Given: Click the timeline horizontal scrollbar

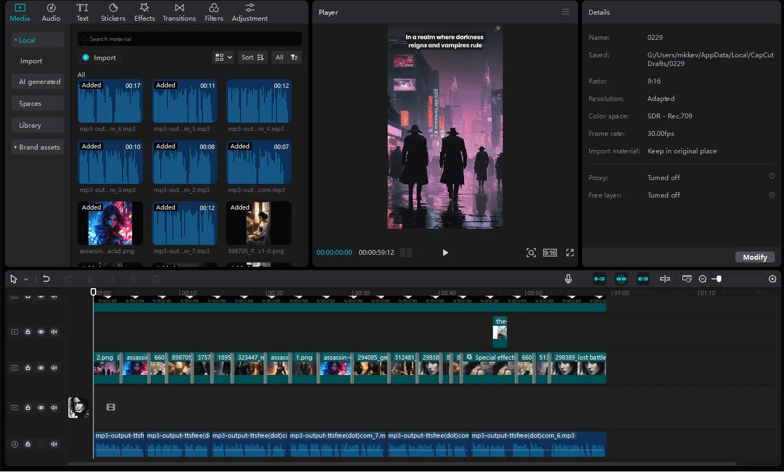Looking at the screenshot, I should (x=402, y=464).
